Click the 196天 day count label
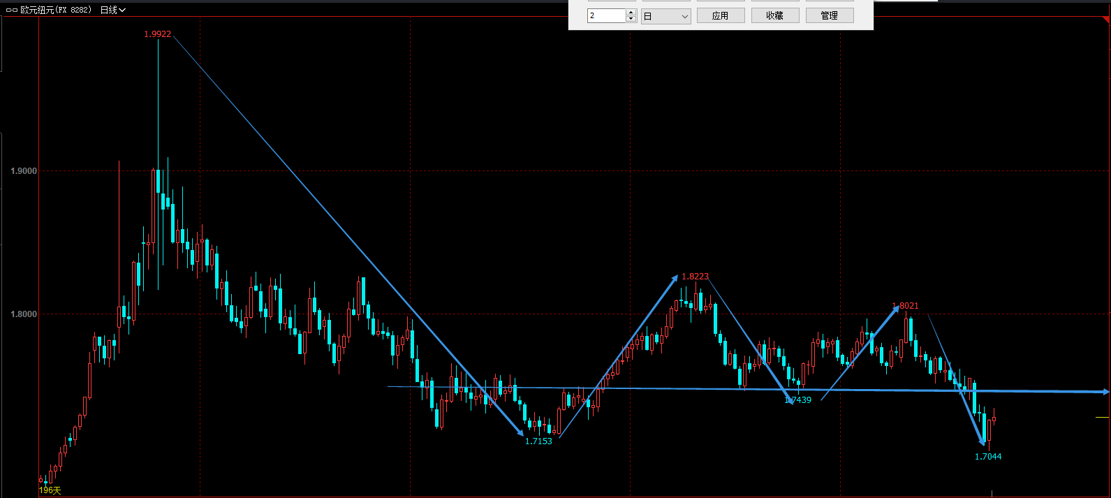This screenshot has height=498, width=1111. tap(50, 491)
